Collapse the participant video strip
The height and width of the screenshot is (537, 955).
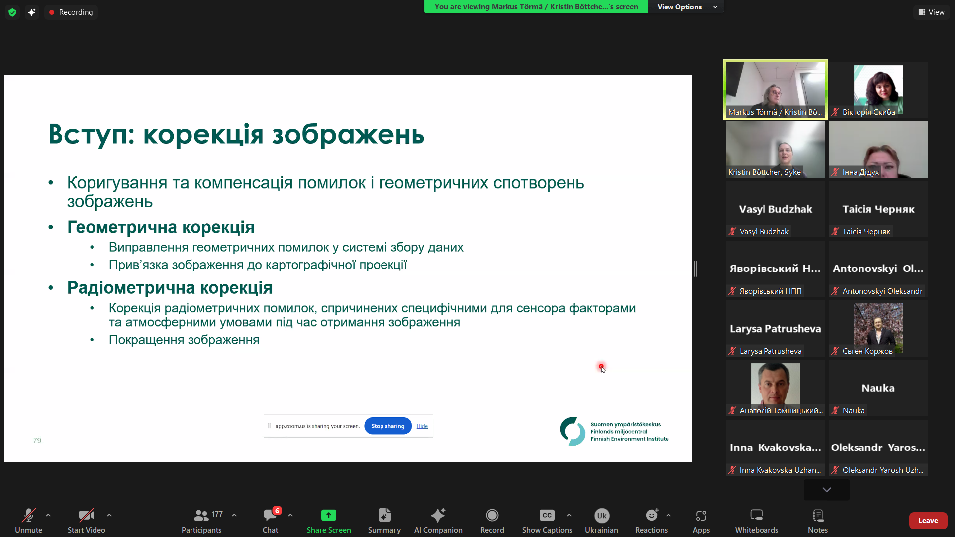[826, 489]
